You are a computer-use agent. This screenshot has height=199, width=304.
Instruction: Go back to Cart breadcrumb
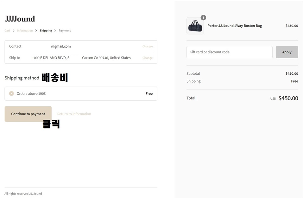(7, 31)
